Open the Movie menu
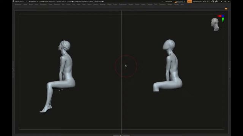243x136 pixels. click(109, 4)
